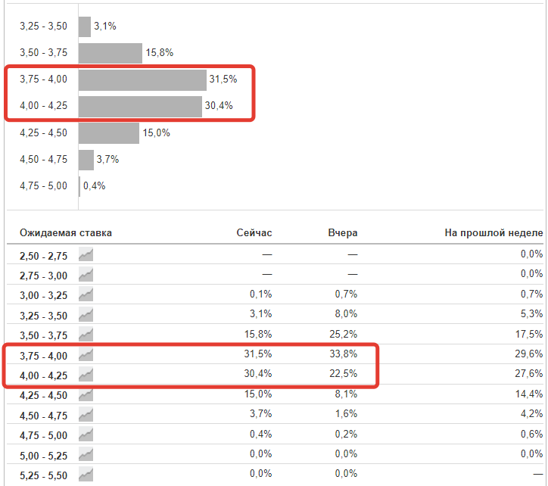Click the 'Вчера' column header
Screen dimensions: 548x486
click(x=343, y=232)
